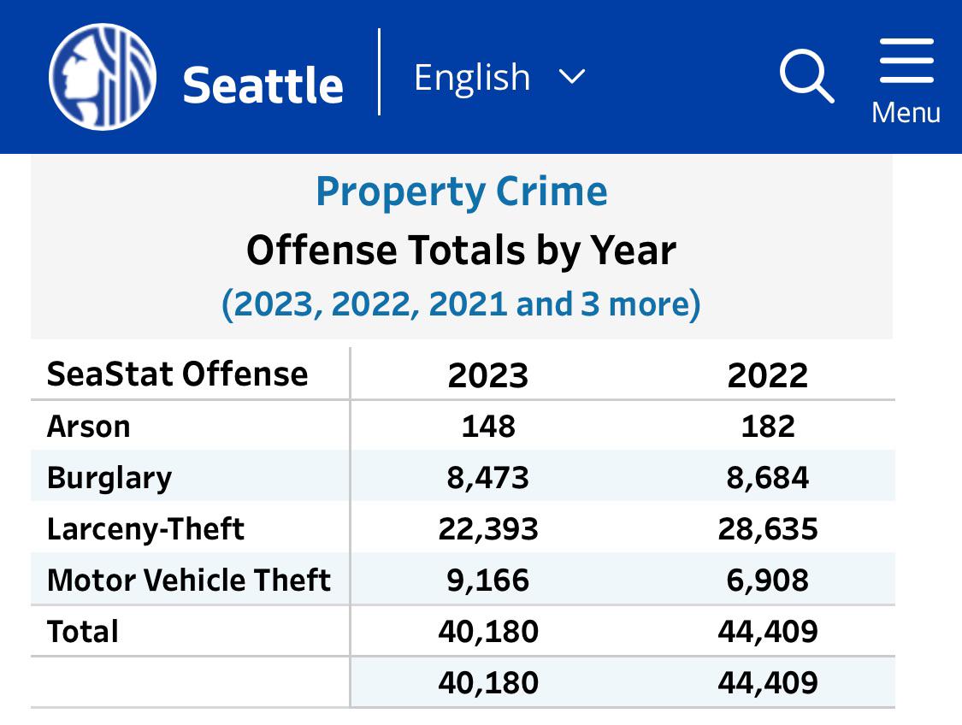Click the 'Offense Totals by Year' heading
The image size is (962, 725).
(461, 250)
